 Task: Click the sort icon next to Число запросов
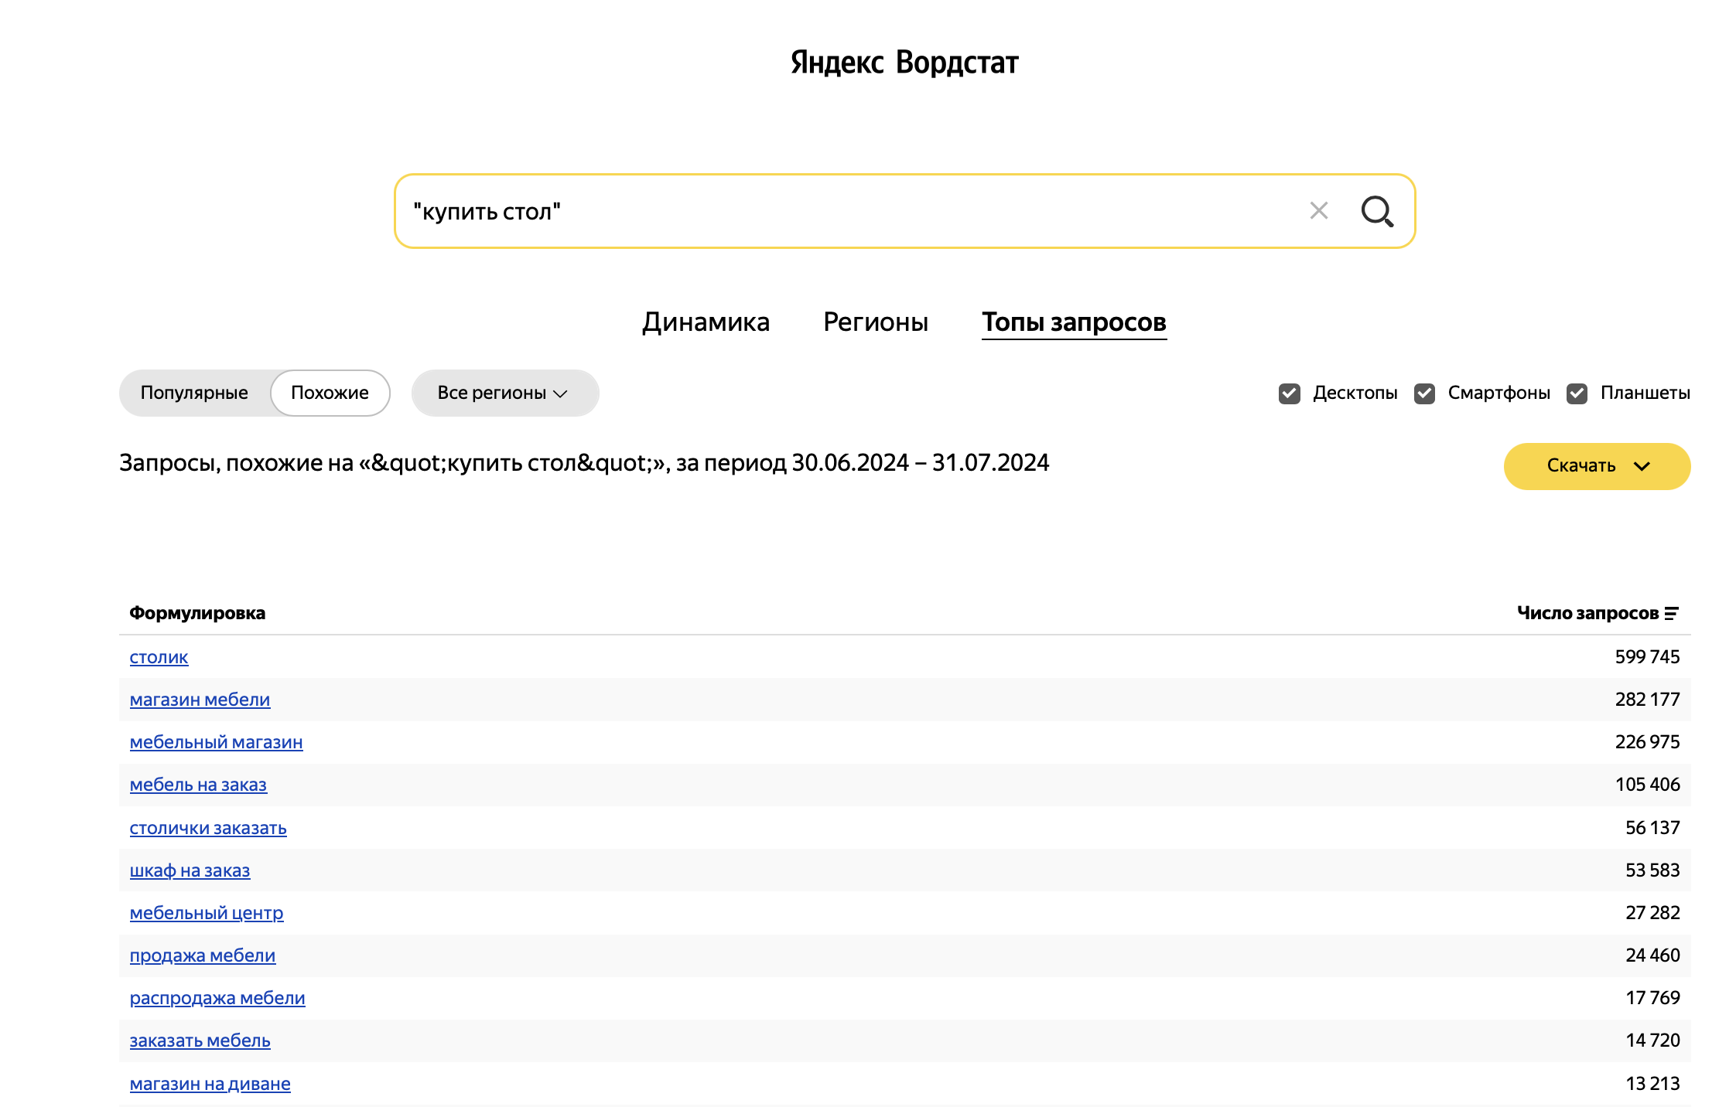(x=1672, y=613)
